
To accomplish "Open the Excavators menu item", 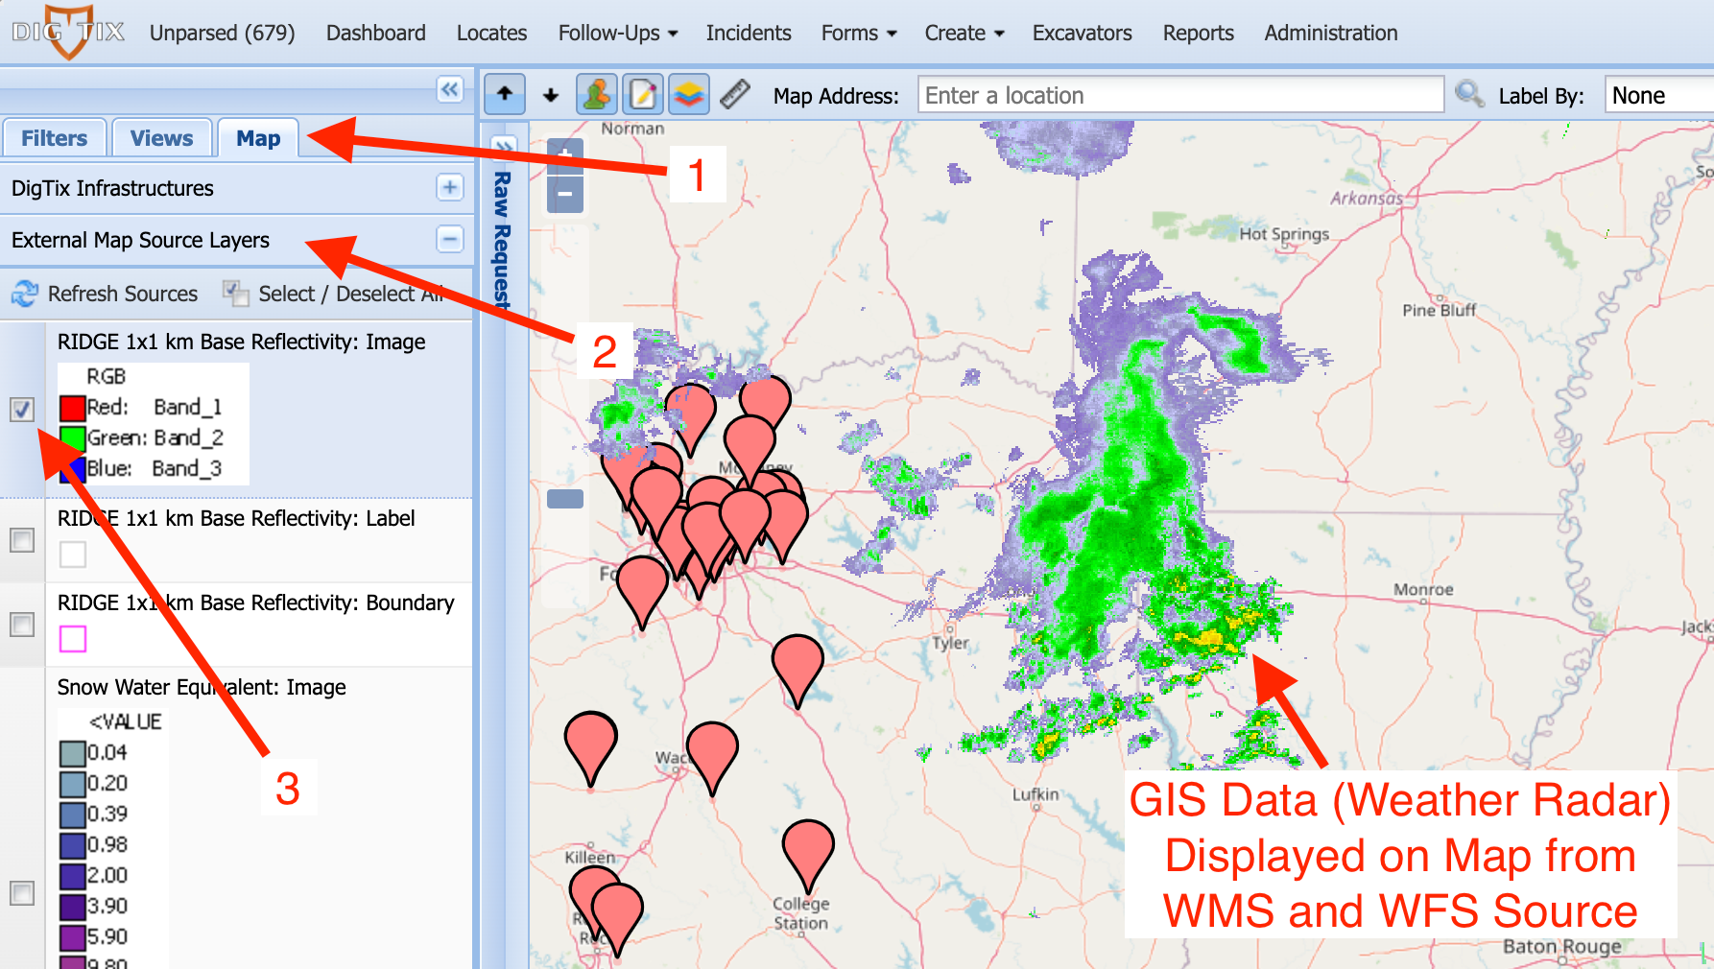I will (1083, 33).
